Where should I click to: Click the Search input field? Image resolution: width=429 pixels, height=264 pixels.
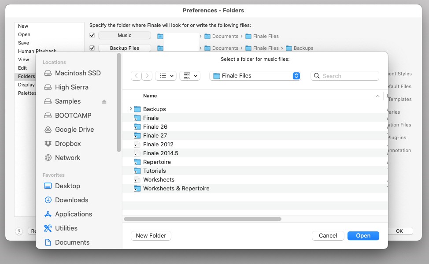pyautogui.click(x=349, y=76)
